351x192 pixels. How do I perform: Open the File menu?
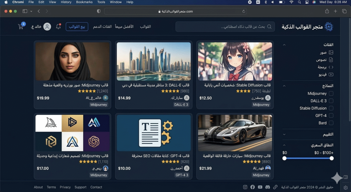pyautogui.click(x=31, y=2)
